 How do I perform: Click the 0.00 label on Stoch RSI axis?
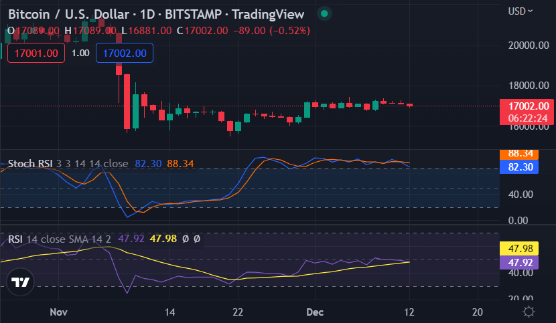518,221
